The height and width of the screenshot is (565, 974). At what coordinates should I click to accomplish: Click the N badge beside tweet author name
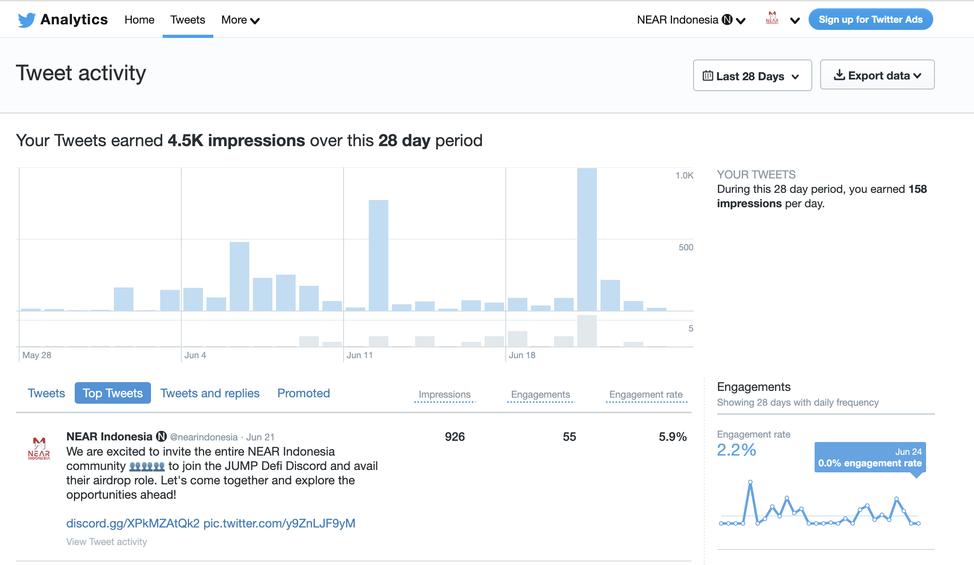(x=161, y=436)
